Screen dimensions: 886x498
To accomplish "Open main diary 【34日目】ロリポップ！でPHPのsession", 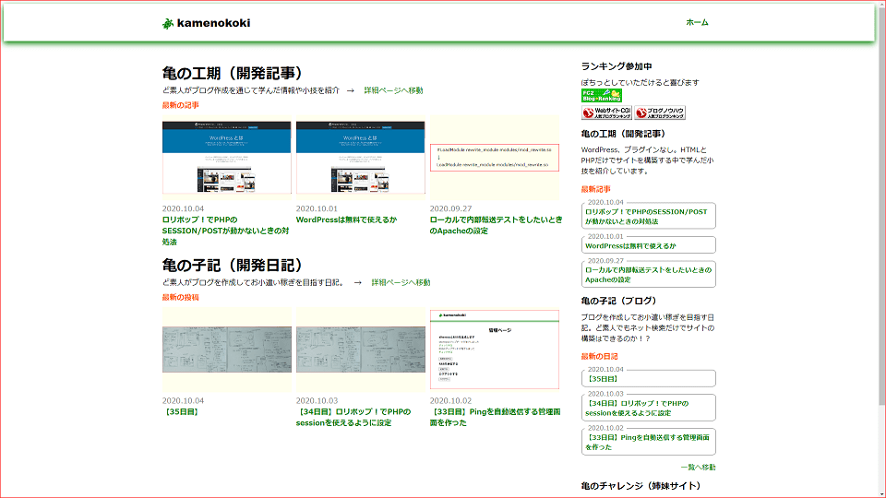I will (x=353, y=417).
